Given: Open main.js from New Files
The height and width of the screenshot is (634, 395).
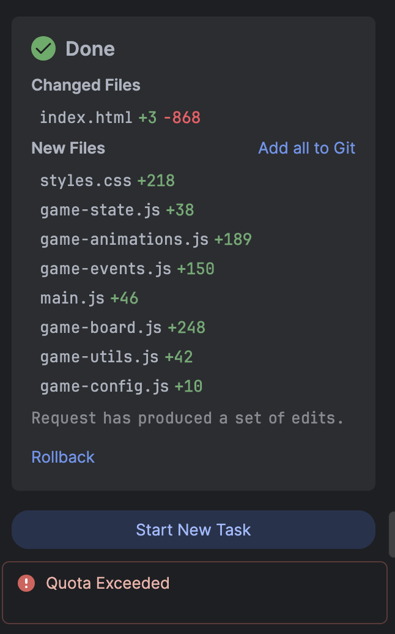Looking at the screenshot, I should (x=72, y=299).
